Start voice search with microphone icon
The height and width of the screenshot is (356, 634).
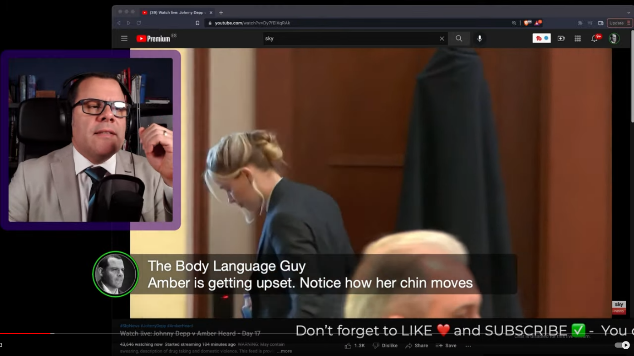click(480, 38)
